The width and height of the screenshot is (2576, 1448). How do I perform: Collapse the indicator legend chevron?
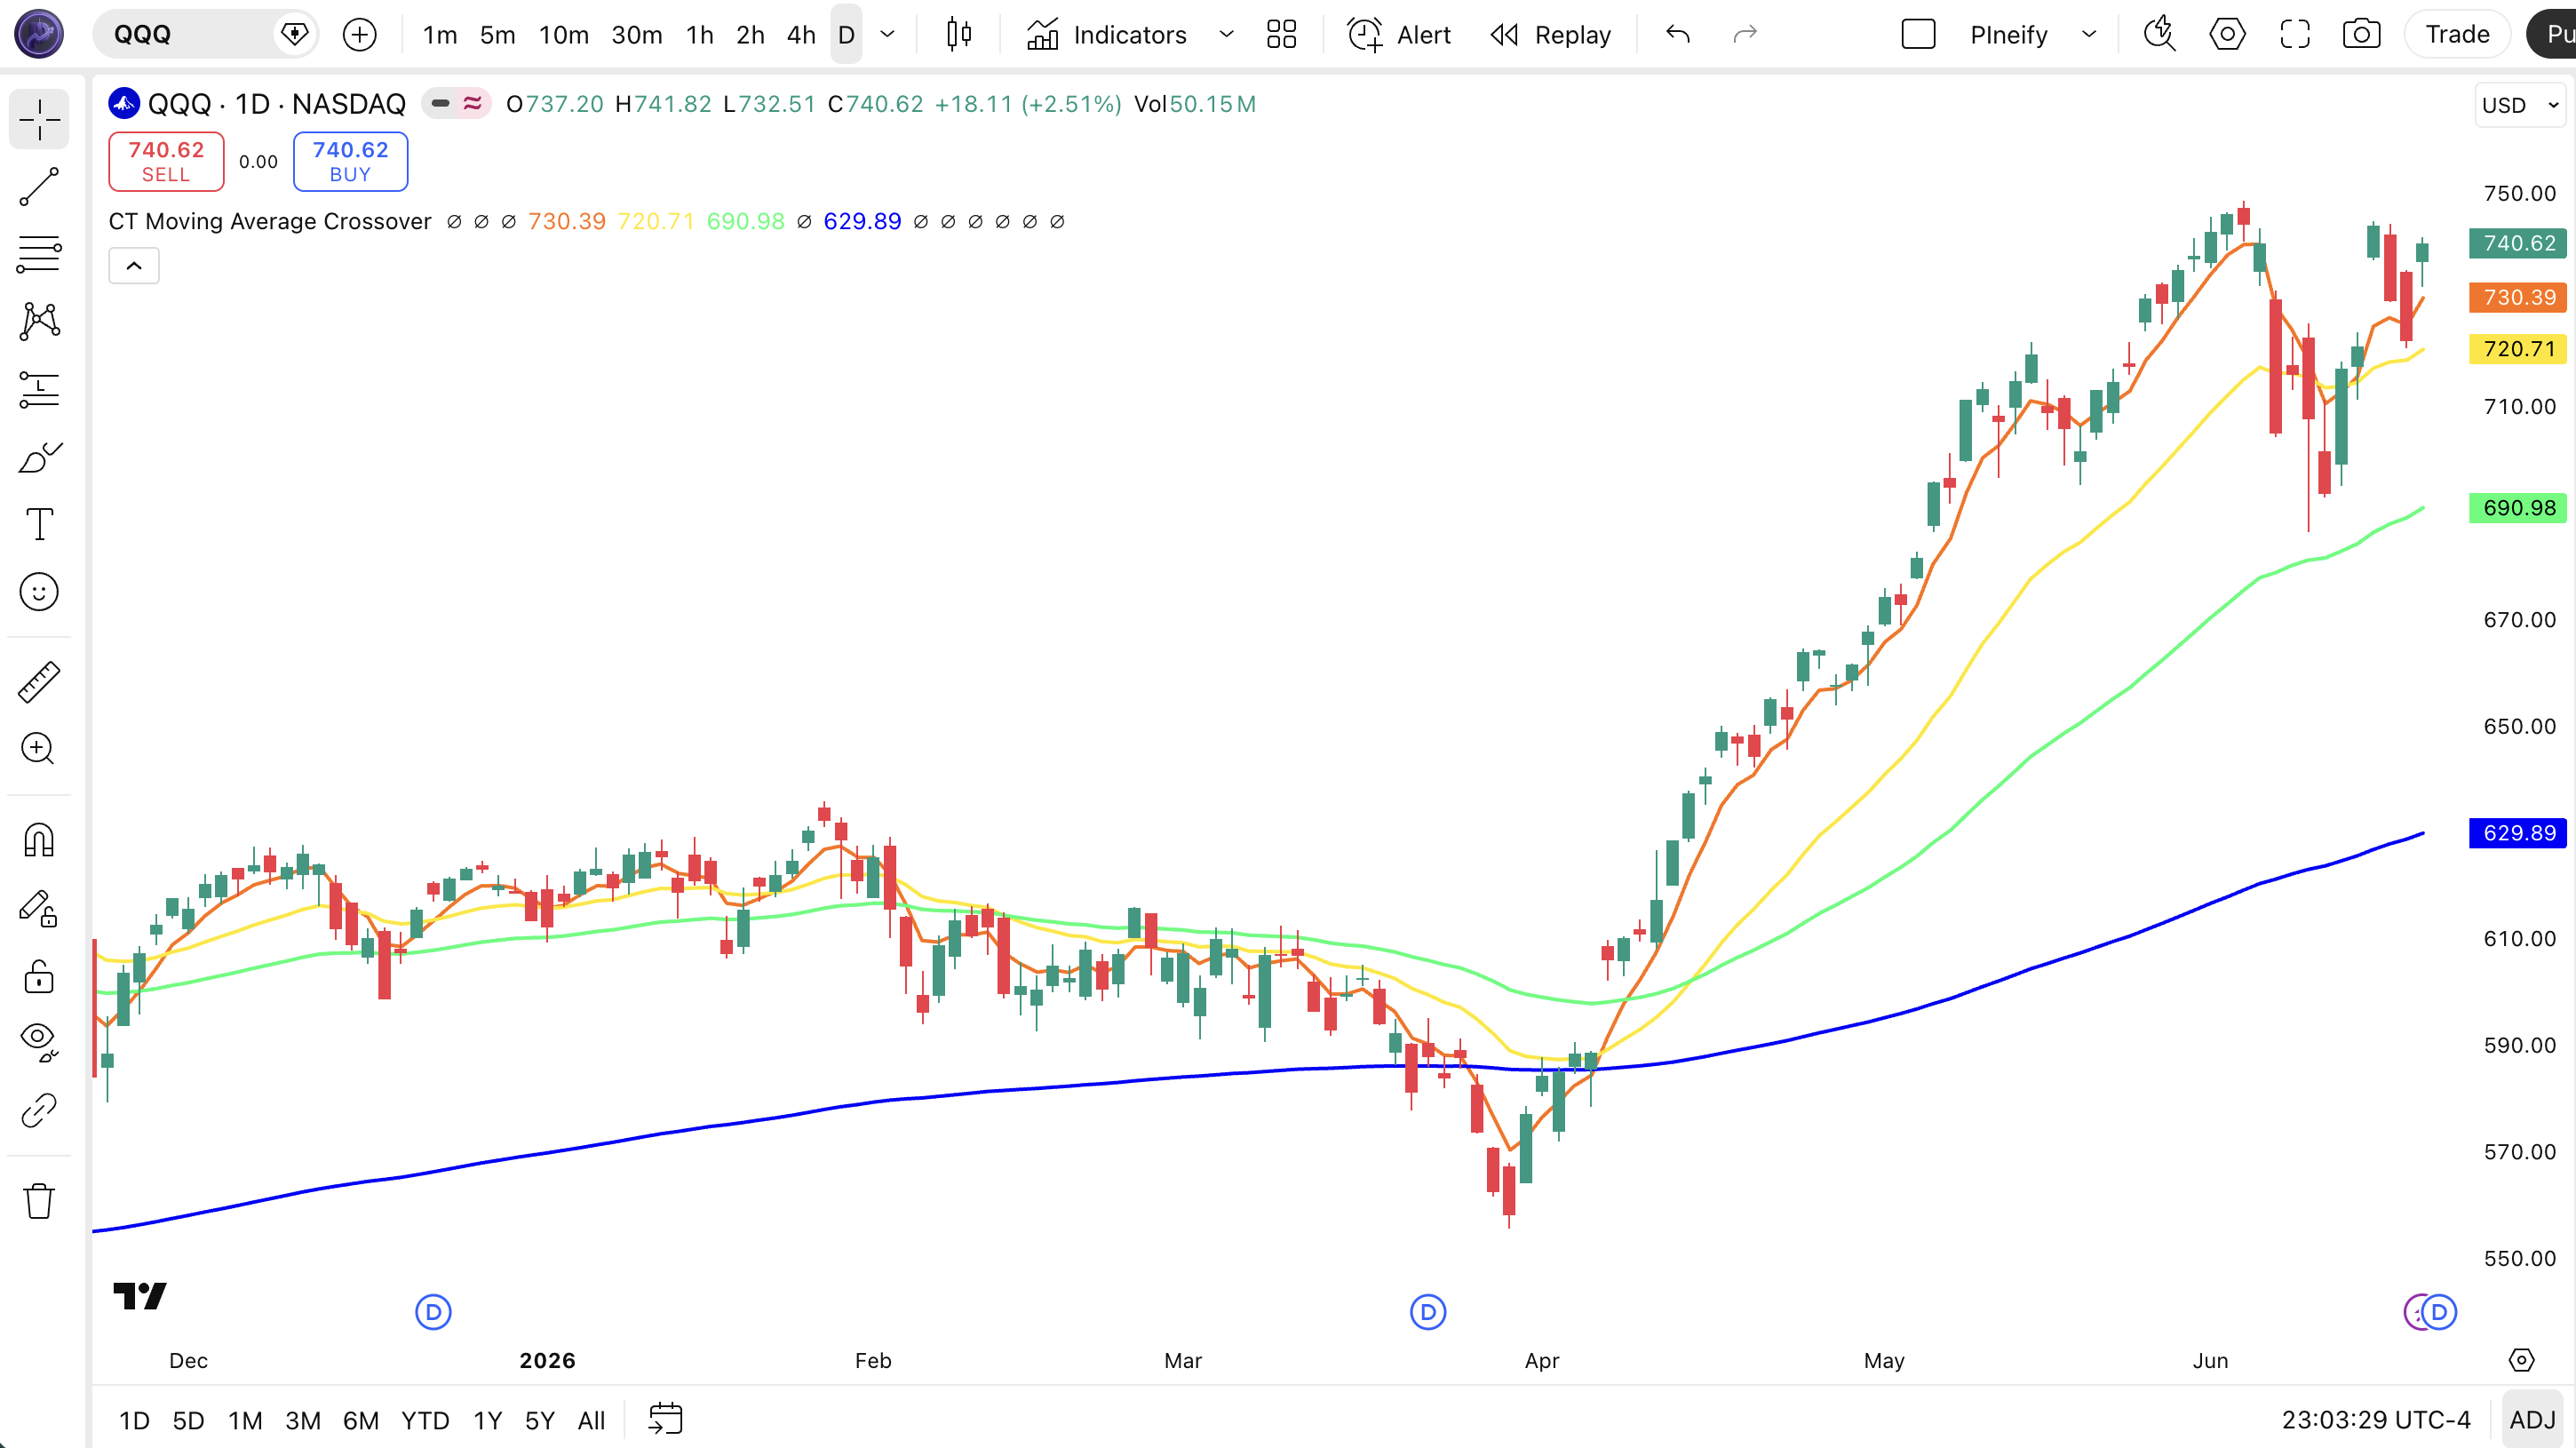pos(134,266)
